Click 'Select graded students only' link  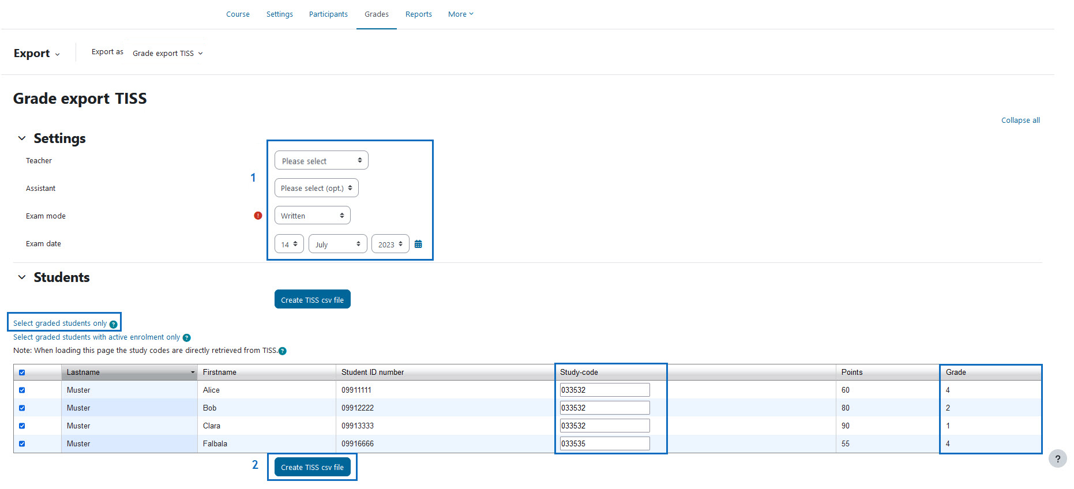60,324
